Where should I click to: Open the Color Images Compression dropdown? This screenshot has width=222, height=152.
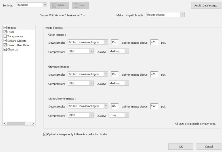click(81, 51)
